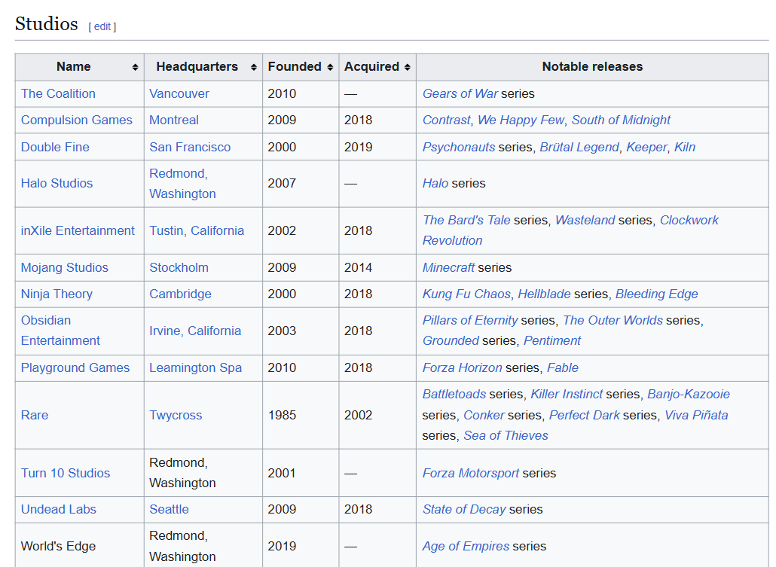Open Fable link
The width and height of the screenshot is (776, 567).
(562, 367)
